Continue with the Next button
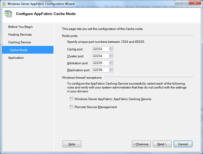This screenshot has height=154, width=203. (x=162, y=144)
